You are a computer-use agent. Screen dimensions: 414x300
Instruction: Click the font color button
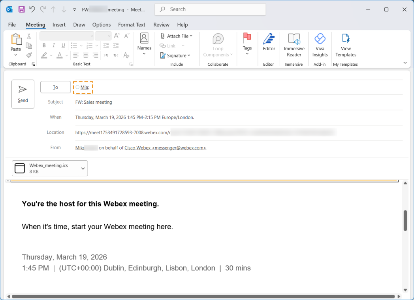tap(59, 55)
